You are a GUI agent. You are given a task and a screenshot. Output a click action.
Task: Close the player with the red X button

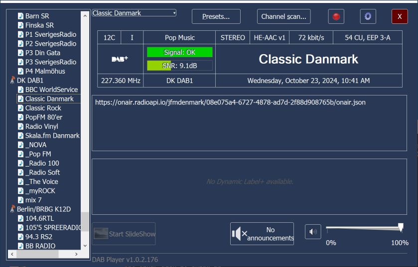tap(399, 16)
